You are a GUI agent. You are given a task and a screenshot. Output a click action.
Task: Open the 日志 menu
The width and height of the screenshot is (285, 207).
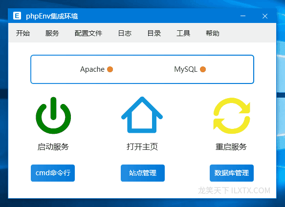[x=125, y=33]
